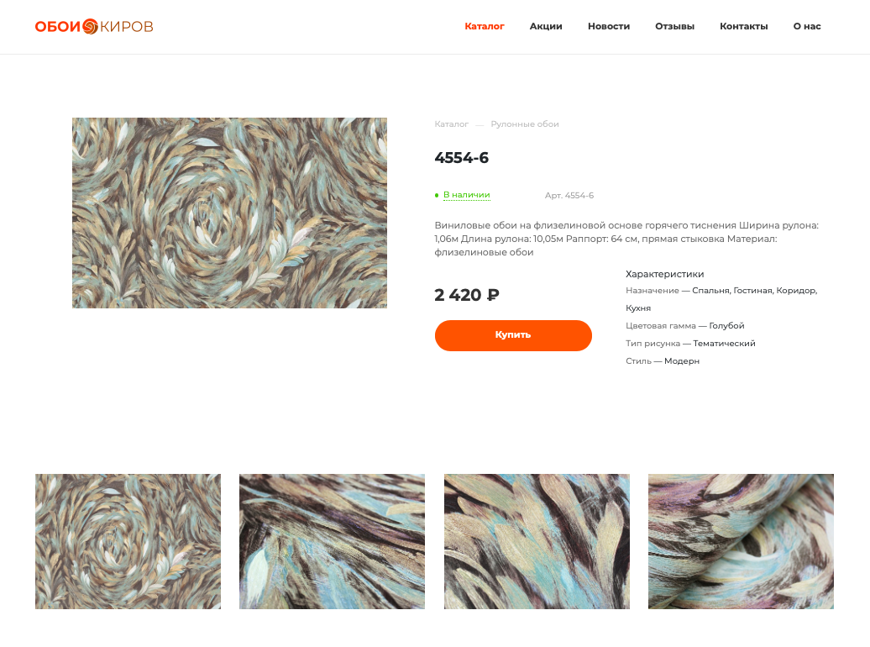
Task: Open the main wallpaper product image
Action: coord(230,213)
